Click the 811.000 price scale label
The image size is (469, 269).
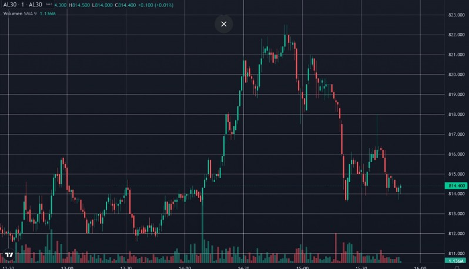pos(456,253)
